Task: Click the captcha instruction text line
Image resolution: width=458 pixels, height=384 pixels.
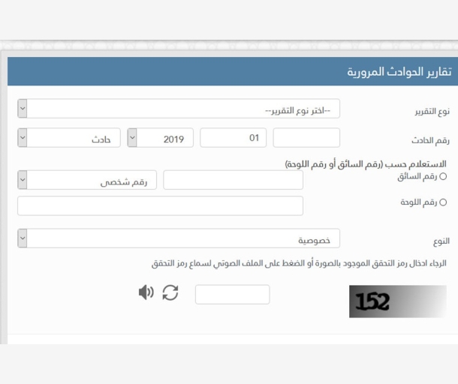Action: pyautogui.click(x=299, y=263)
